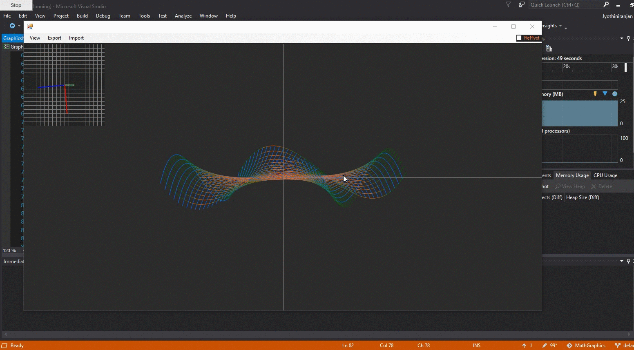Click Ln 82 in status bar

[348, 346]
